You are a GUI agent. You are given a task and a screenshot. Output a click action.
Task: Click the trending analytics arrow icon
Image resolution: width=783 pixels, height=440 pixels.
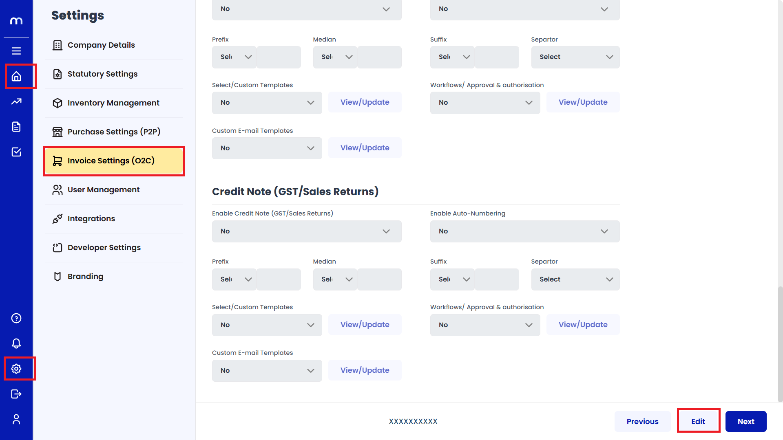tap(16, 101)
